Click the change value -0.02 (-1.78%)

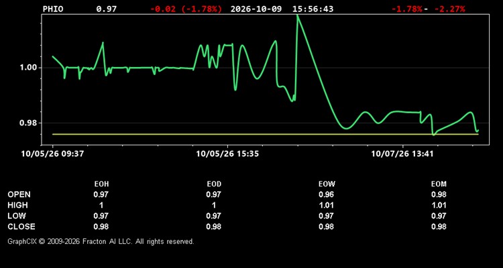(186, 9)
